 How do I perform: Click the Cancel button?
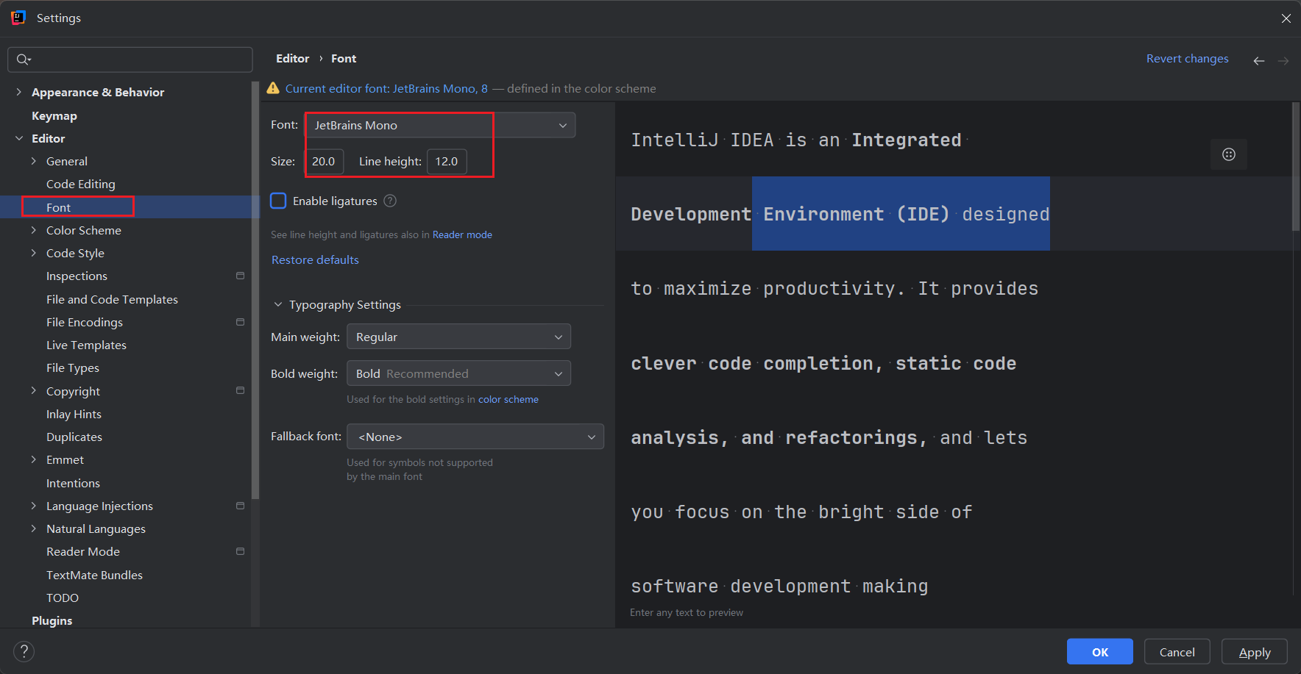(x=1177, y=652)
